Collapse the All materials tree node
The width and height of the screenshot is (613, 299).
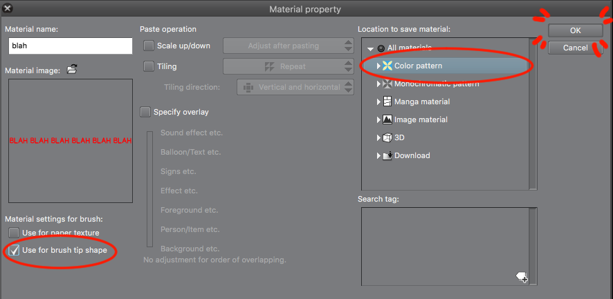point(371,49)
